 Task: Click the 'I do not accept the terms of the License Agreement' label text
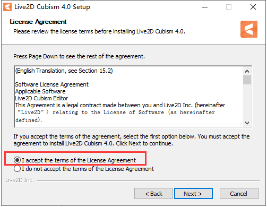(88, 169)
